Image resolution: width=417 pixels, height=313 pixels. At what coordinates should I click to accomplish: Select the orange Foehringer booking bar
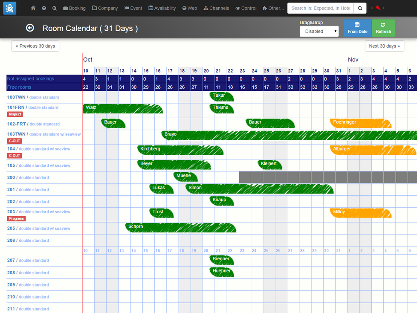[360, 123]
